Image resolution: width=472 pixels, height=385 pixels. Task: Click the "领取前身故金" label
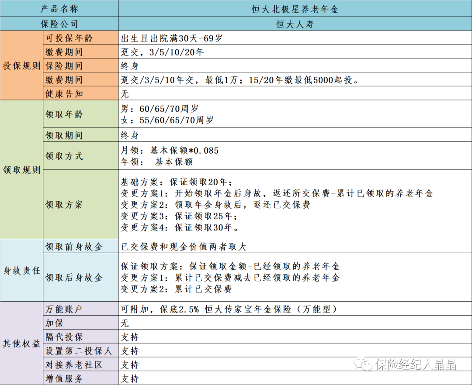[x=74, y=247]
